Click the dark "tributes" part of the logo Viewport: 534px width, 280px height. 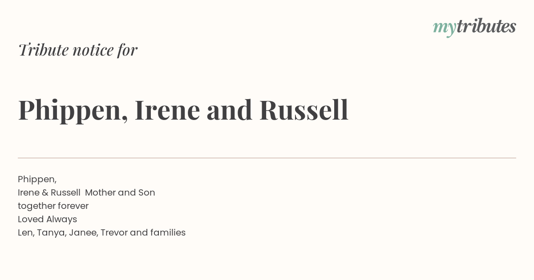(x=486, y=26)
